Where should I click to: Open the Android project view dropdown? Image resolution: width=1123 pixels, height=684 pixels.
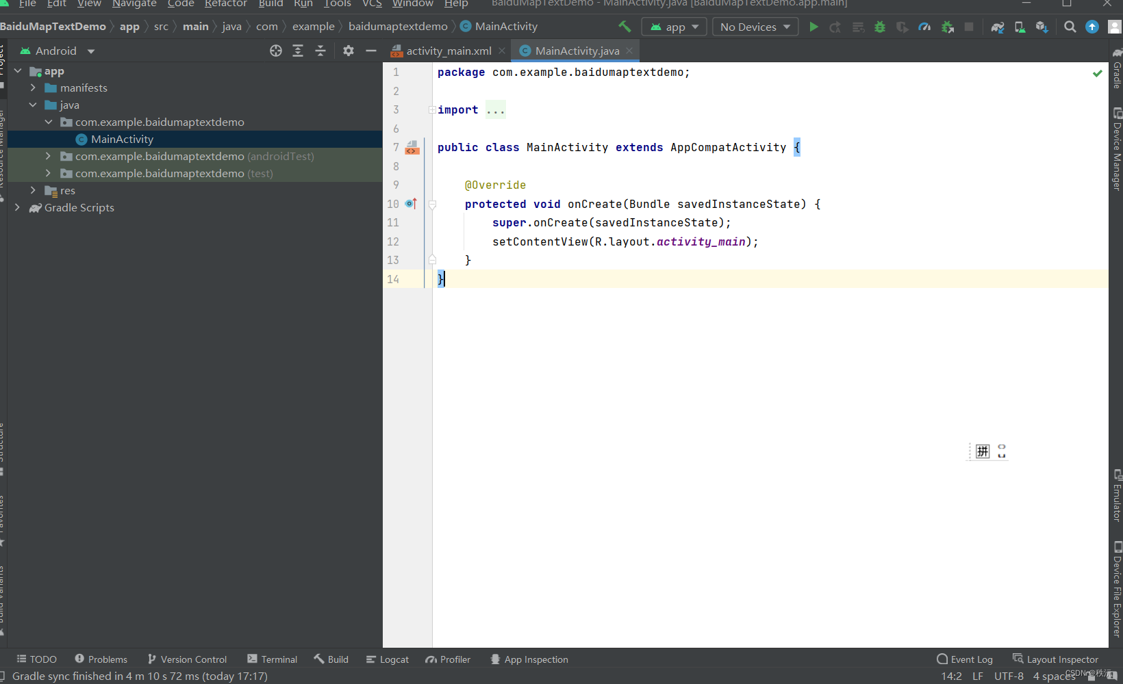58,51
